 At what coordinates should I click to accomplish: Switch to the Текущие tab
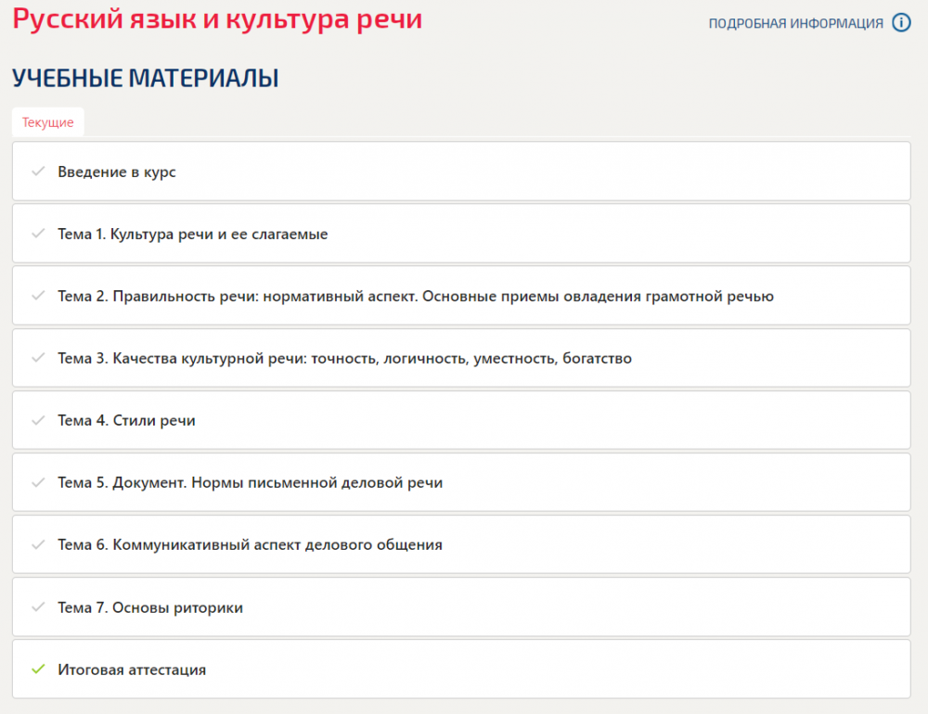pos(48,122)
